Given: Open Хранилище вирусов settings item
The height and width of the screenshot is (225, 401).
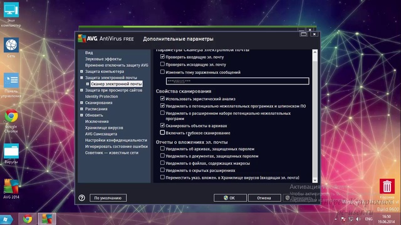Looking at the screenshot, I should (x=104, y=127).
